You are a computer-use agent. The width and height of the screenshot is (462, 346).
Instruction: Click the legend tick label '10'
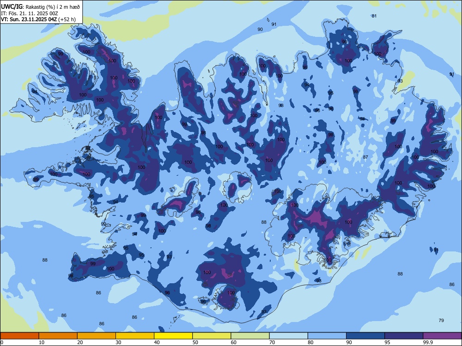[42, 342]
